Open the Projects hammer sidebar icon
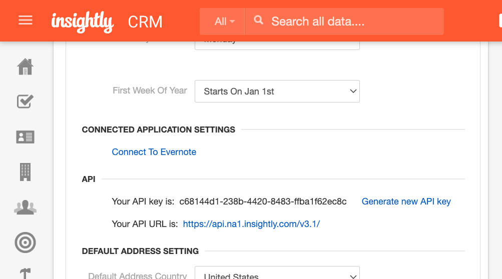Screen dimensions: 502x279 coord(25,273)
